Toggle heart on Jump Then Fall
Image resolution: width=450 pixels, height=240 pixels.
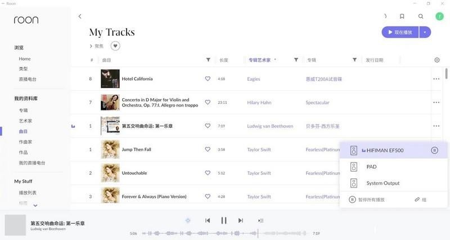coord(208,149)
